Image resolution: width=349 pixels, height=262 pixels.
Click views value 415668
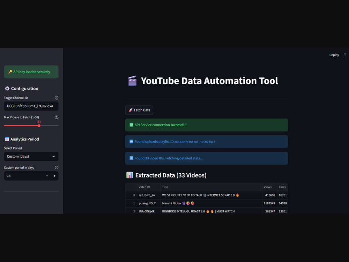coord(269,195)
